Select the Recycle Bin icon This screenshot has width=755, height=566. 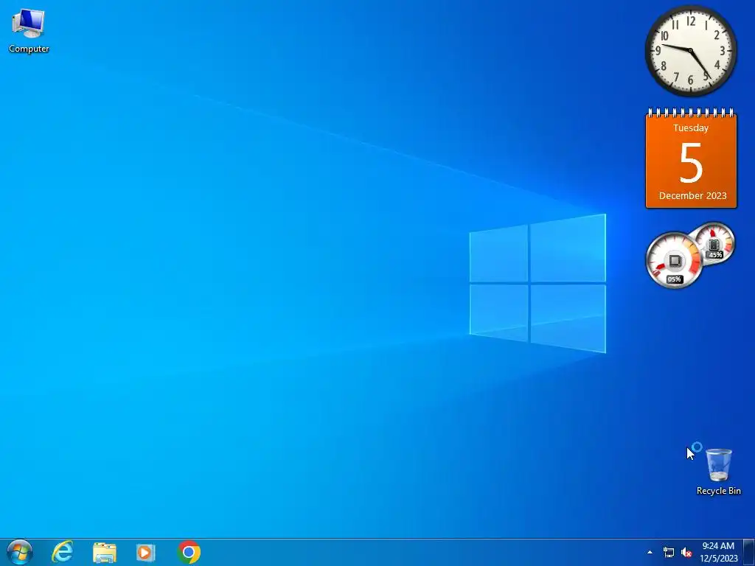[718, 471]
